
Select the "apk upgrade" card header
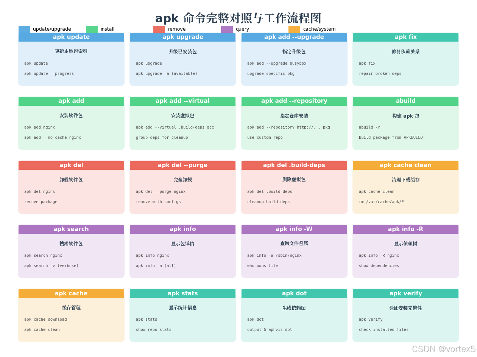pos(183,37)
